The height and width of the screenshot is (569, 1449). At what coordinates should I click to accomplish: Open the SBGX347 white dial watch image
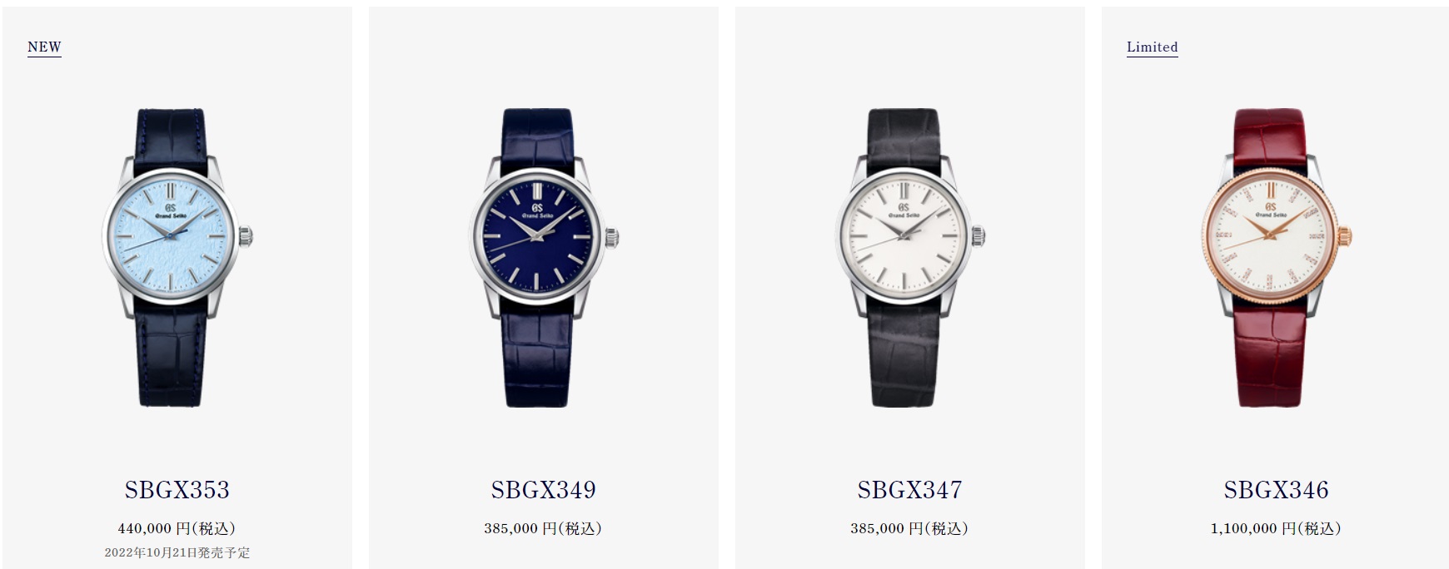pos(910,258)
